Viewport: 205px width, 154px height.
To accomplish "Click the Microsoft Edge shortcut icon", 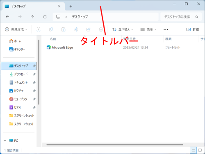I will point(49,47).
